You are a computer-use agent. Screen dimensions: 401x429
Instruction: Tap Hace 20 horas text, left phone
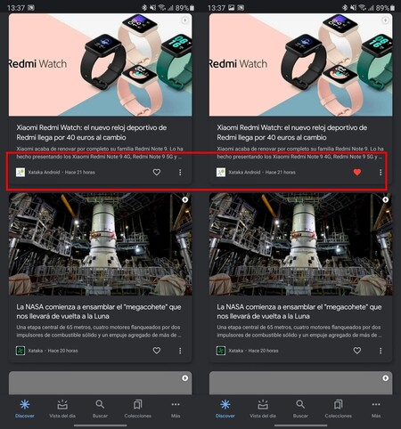pyautogui.click(x=62, y=351)
